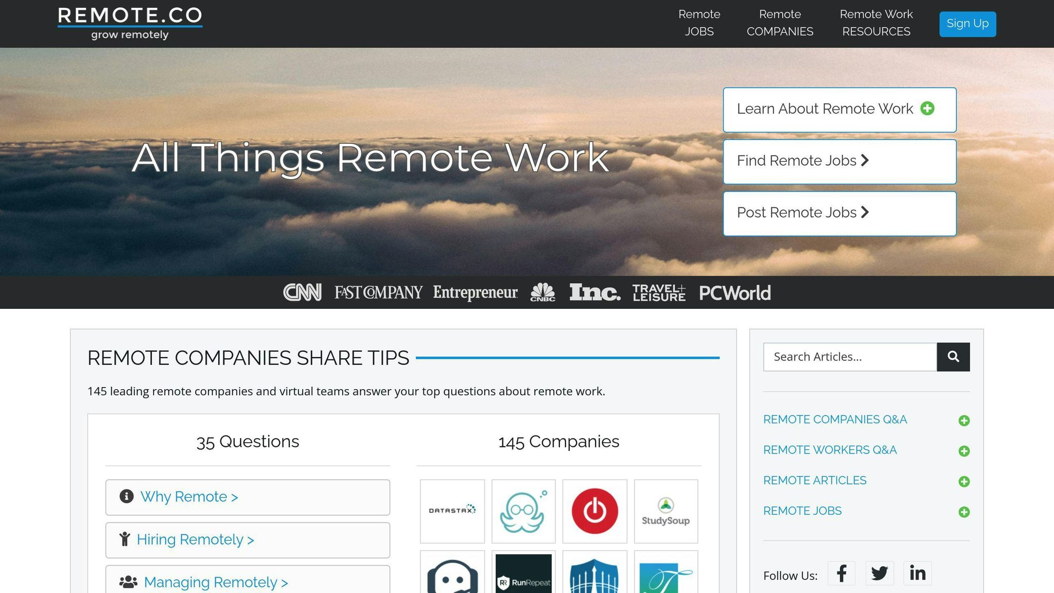This screenshot has width=1054, height=593.
Task: Open the StudySoup company thumbnail
Action: pyautogui.click(x=666, y=511)
